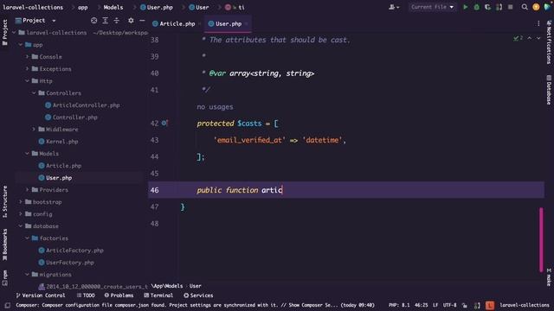Open Project panel settings gear icon
This screenshot has height=311, width=554.
tap(131, 21)
